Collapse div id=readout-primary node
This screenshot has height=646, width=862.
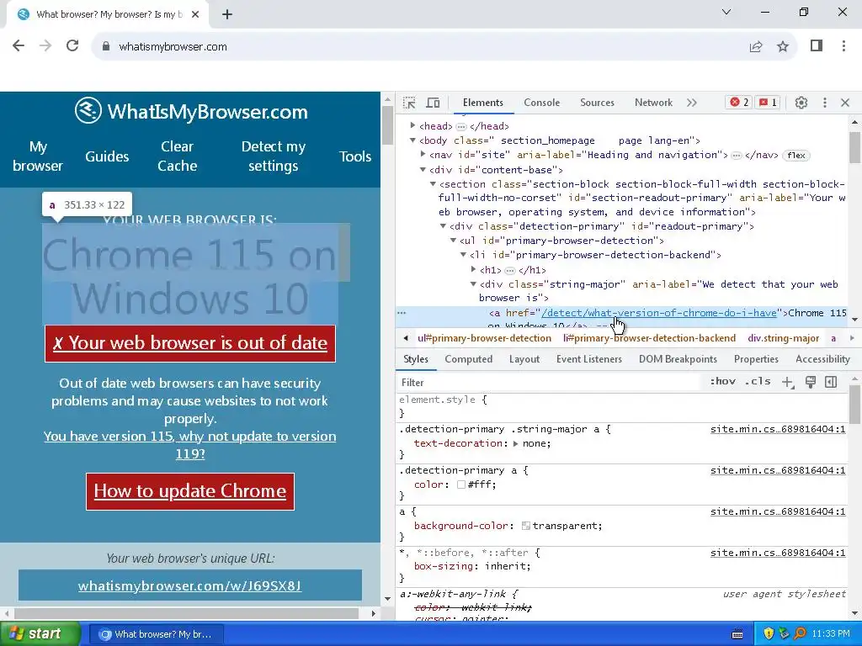click(443, 226)
